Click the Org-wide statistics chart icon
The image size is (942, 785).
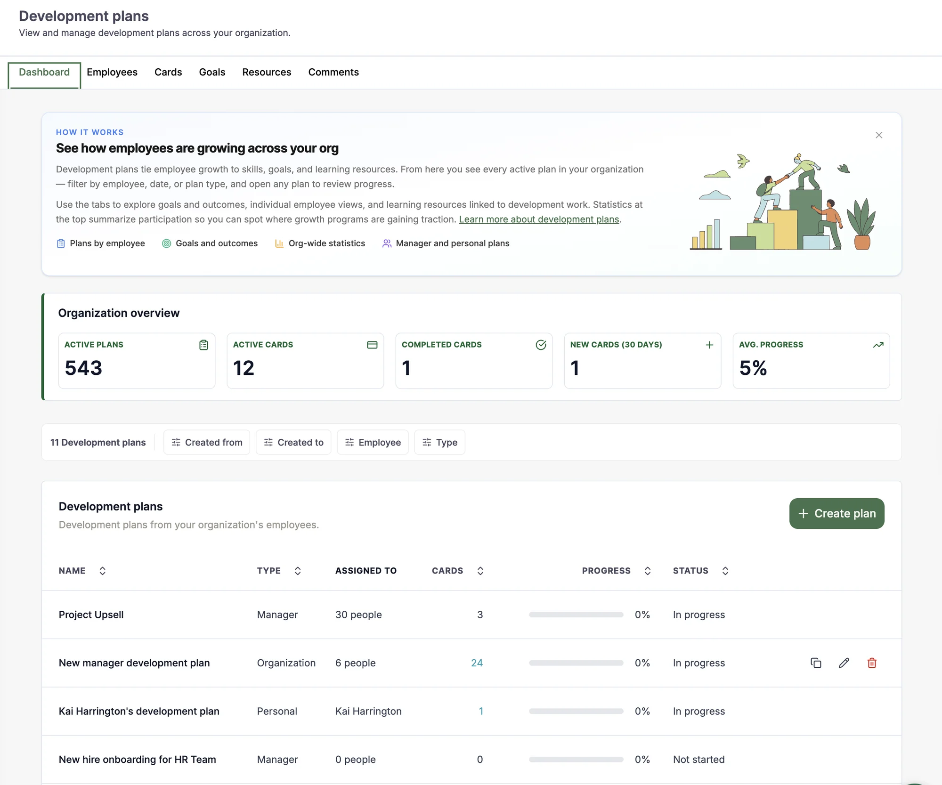tap(279, 243)
